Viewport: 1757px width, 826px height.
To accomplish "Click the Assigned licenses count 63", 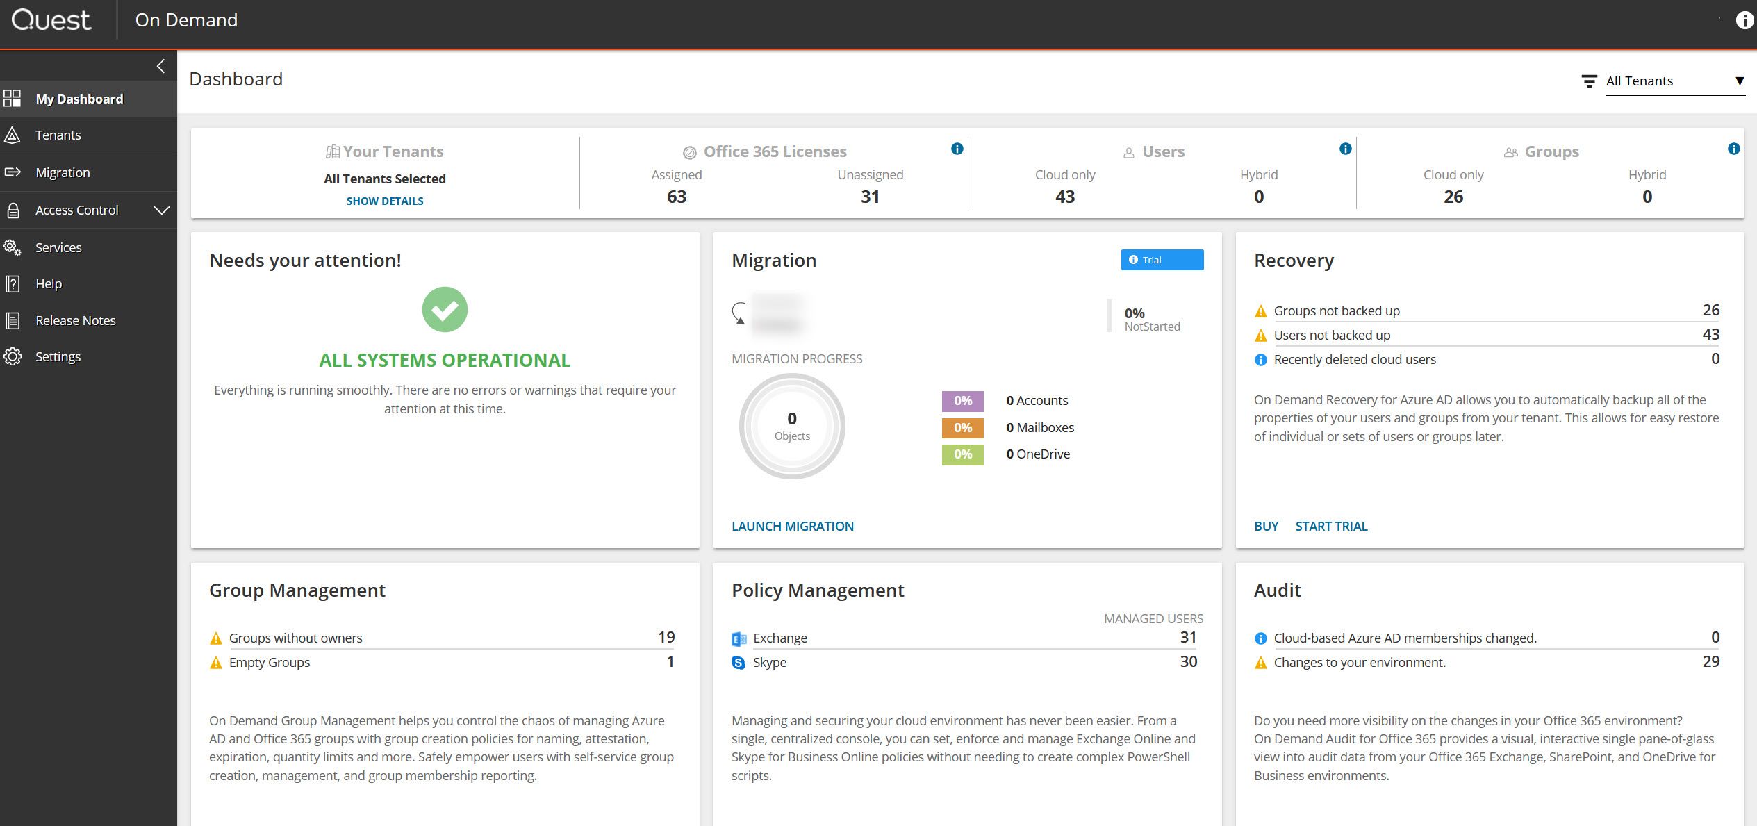I will coord(677,197).
